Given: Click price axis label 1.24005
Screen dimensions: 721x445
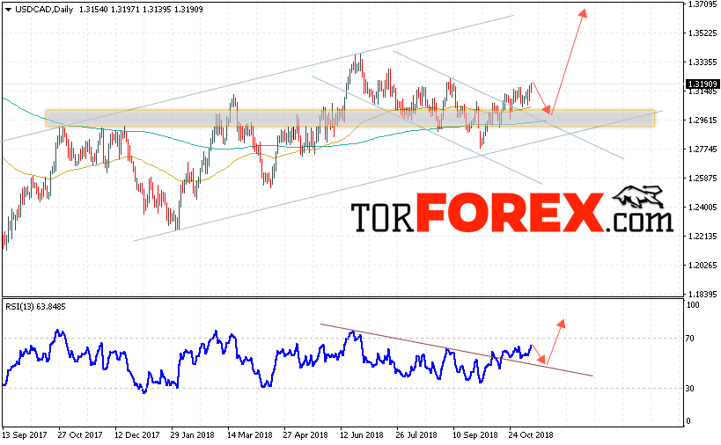Looking at the screenshot, I should tap(703, 208).
